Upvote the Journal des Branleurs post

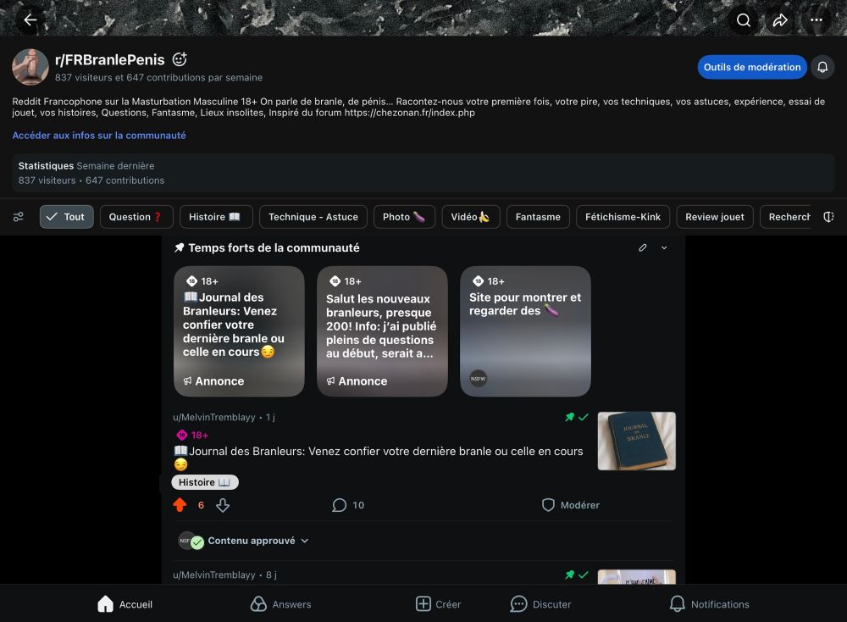[x=180, y=505]
